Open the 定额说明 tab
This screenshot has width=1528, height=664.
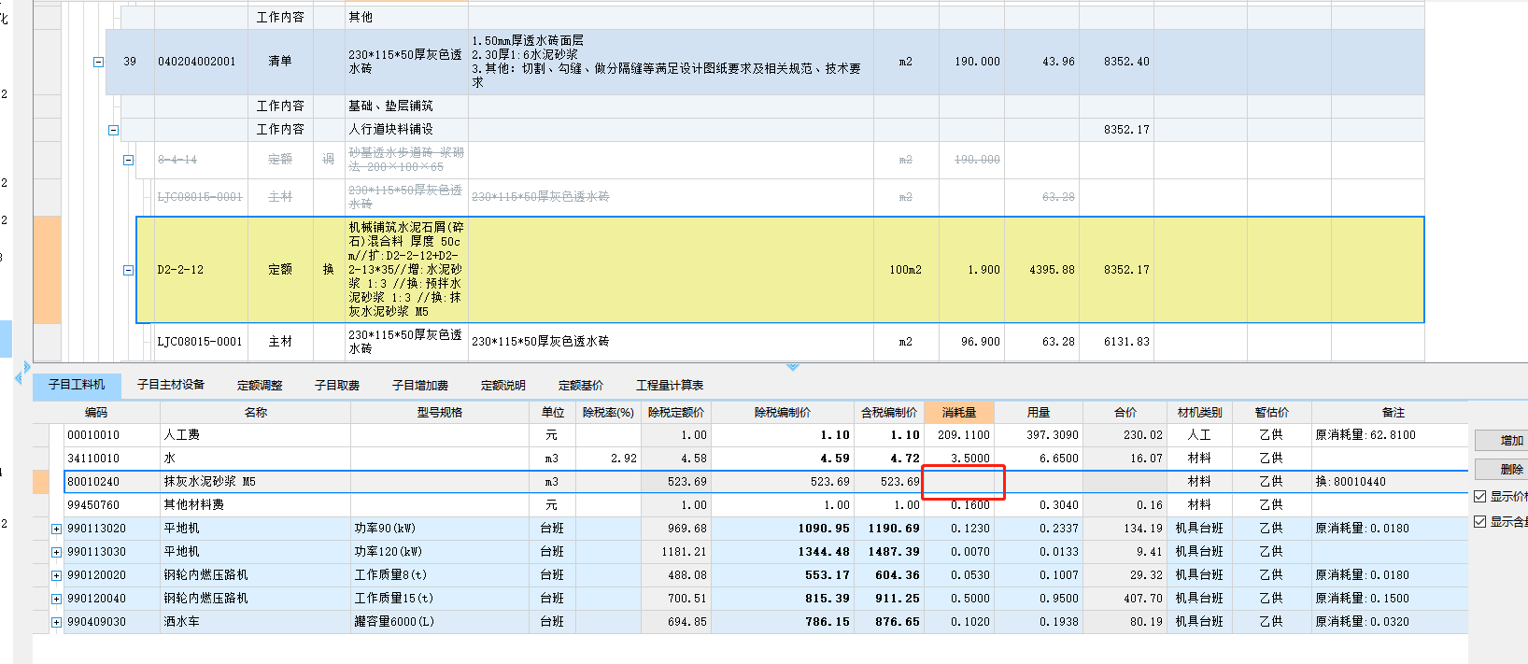pyautogui.click(x=503, y=385)
